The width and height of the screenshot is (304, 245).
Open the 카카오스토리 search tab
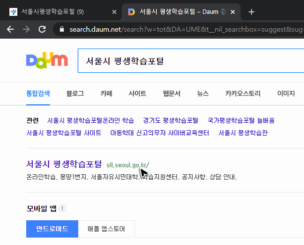(x=243, y=94)
